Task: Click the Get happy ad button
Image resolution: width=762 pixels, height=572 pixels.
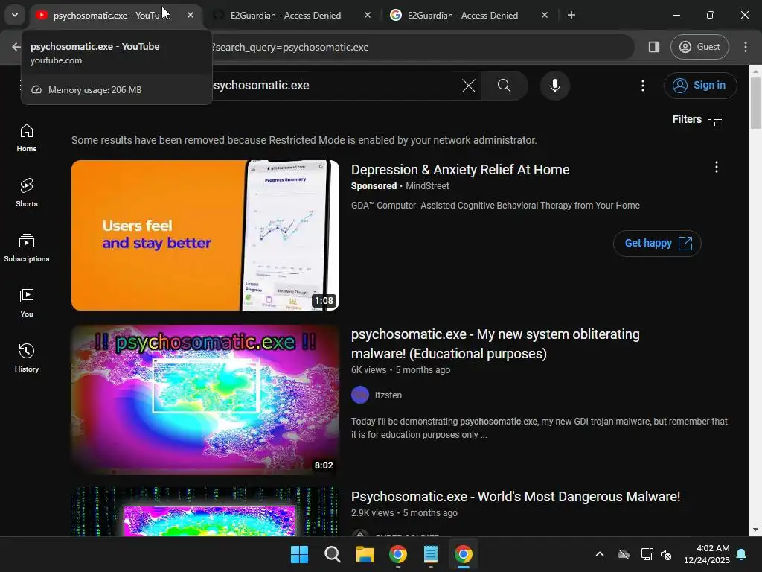Action: (x=657, y=244)
